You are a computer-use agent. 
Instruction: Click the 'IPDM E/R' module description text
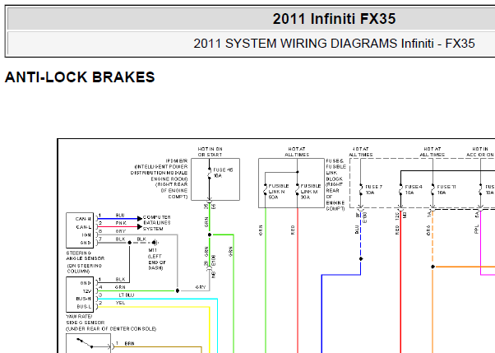pyautogui.click(x=160, y=179)
